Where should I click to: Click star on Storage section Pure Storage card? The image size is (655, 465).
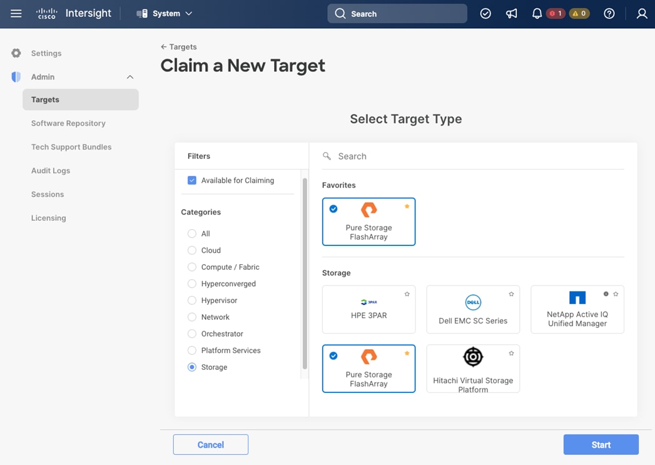tap(407, 354)
